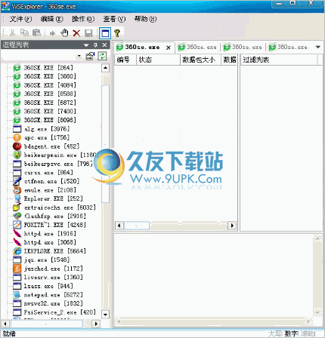
Task: Select csrss.exe [864] process
Action: pos(48,173)
